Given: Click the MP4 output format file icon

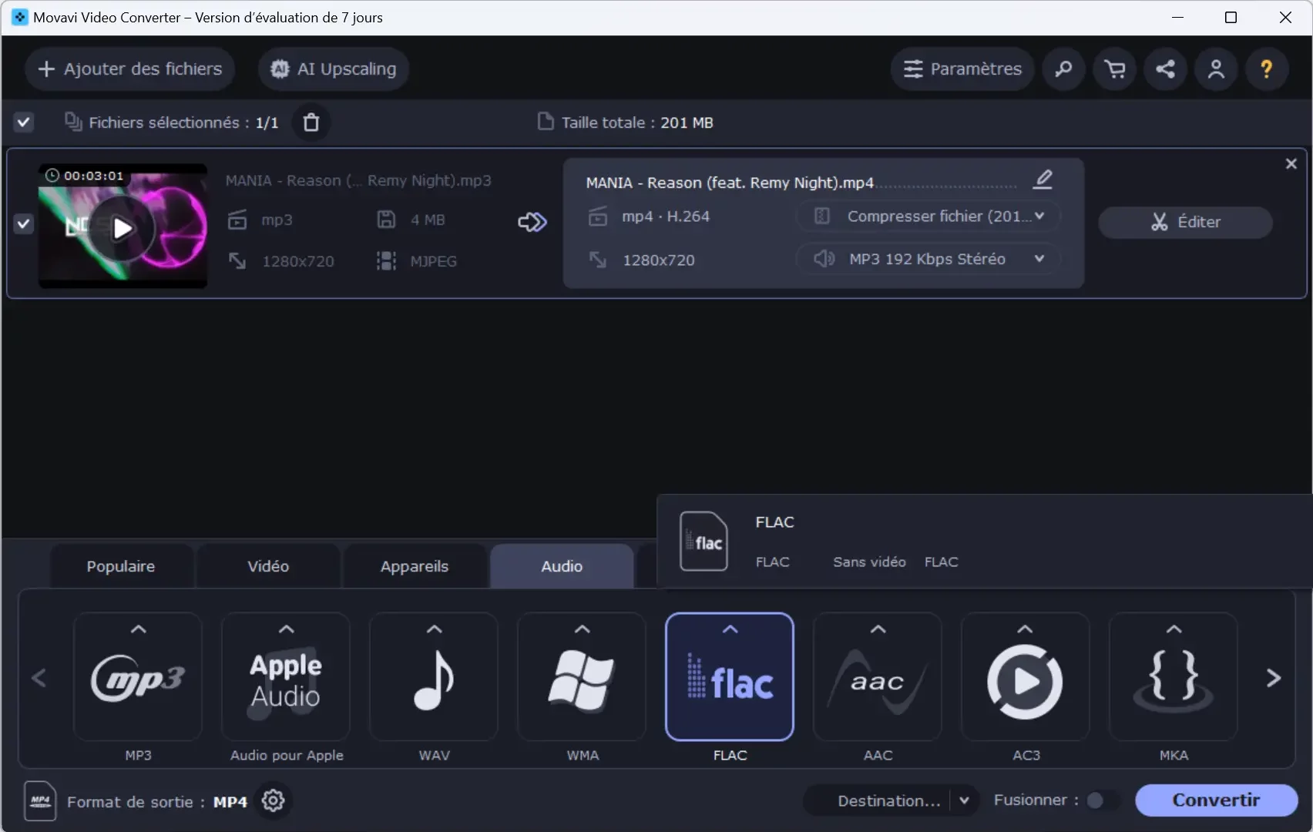Looking at the screenshot, I should [40, 801].
